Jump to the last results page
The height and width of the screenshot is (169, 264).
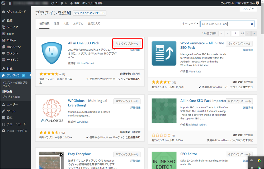click(x=254, y=33)
